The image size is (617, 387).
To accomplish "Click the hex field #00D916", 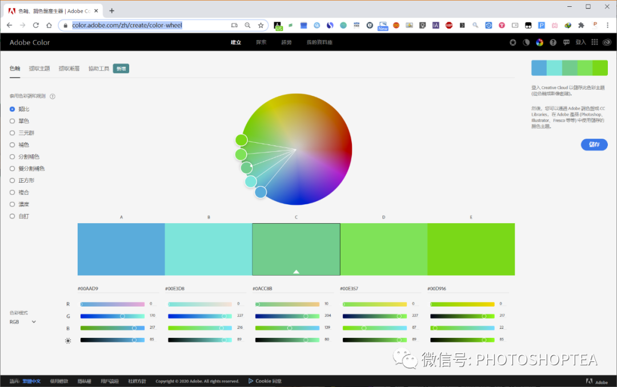I will pyautogui.click(x=468, y=289).
